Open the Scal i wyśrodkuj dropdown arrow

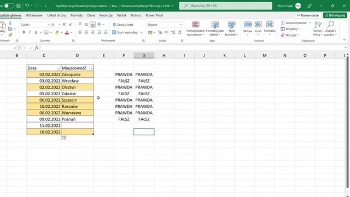141,32
